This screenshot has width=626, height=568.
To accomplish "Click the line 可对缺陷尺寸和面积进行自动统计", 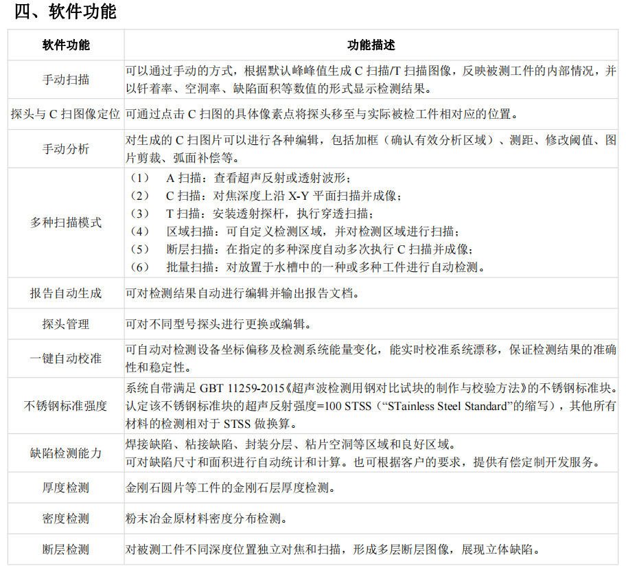I will (363, 462).
